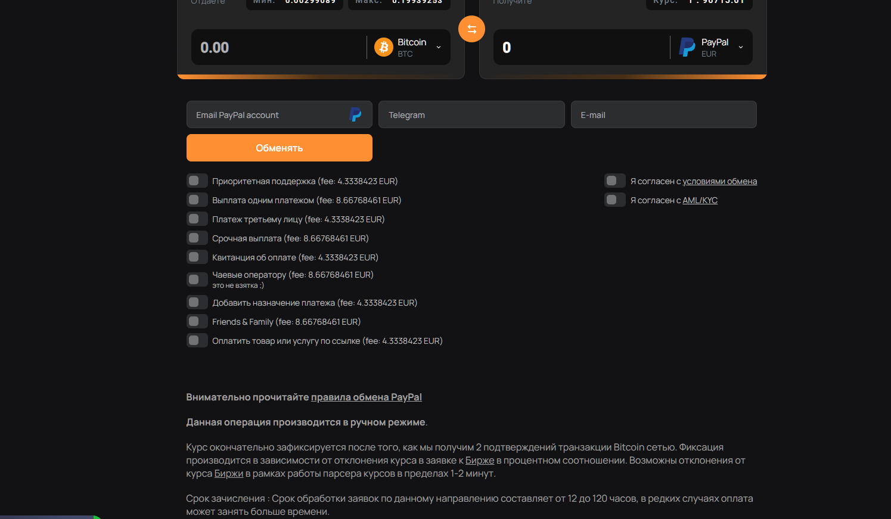Open the условиями обмена link

(719, 181)
